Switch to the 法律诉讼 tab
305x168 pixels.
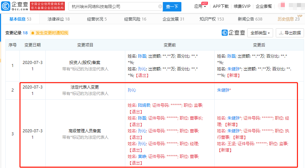(58, 19)
